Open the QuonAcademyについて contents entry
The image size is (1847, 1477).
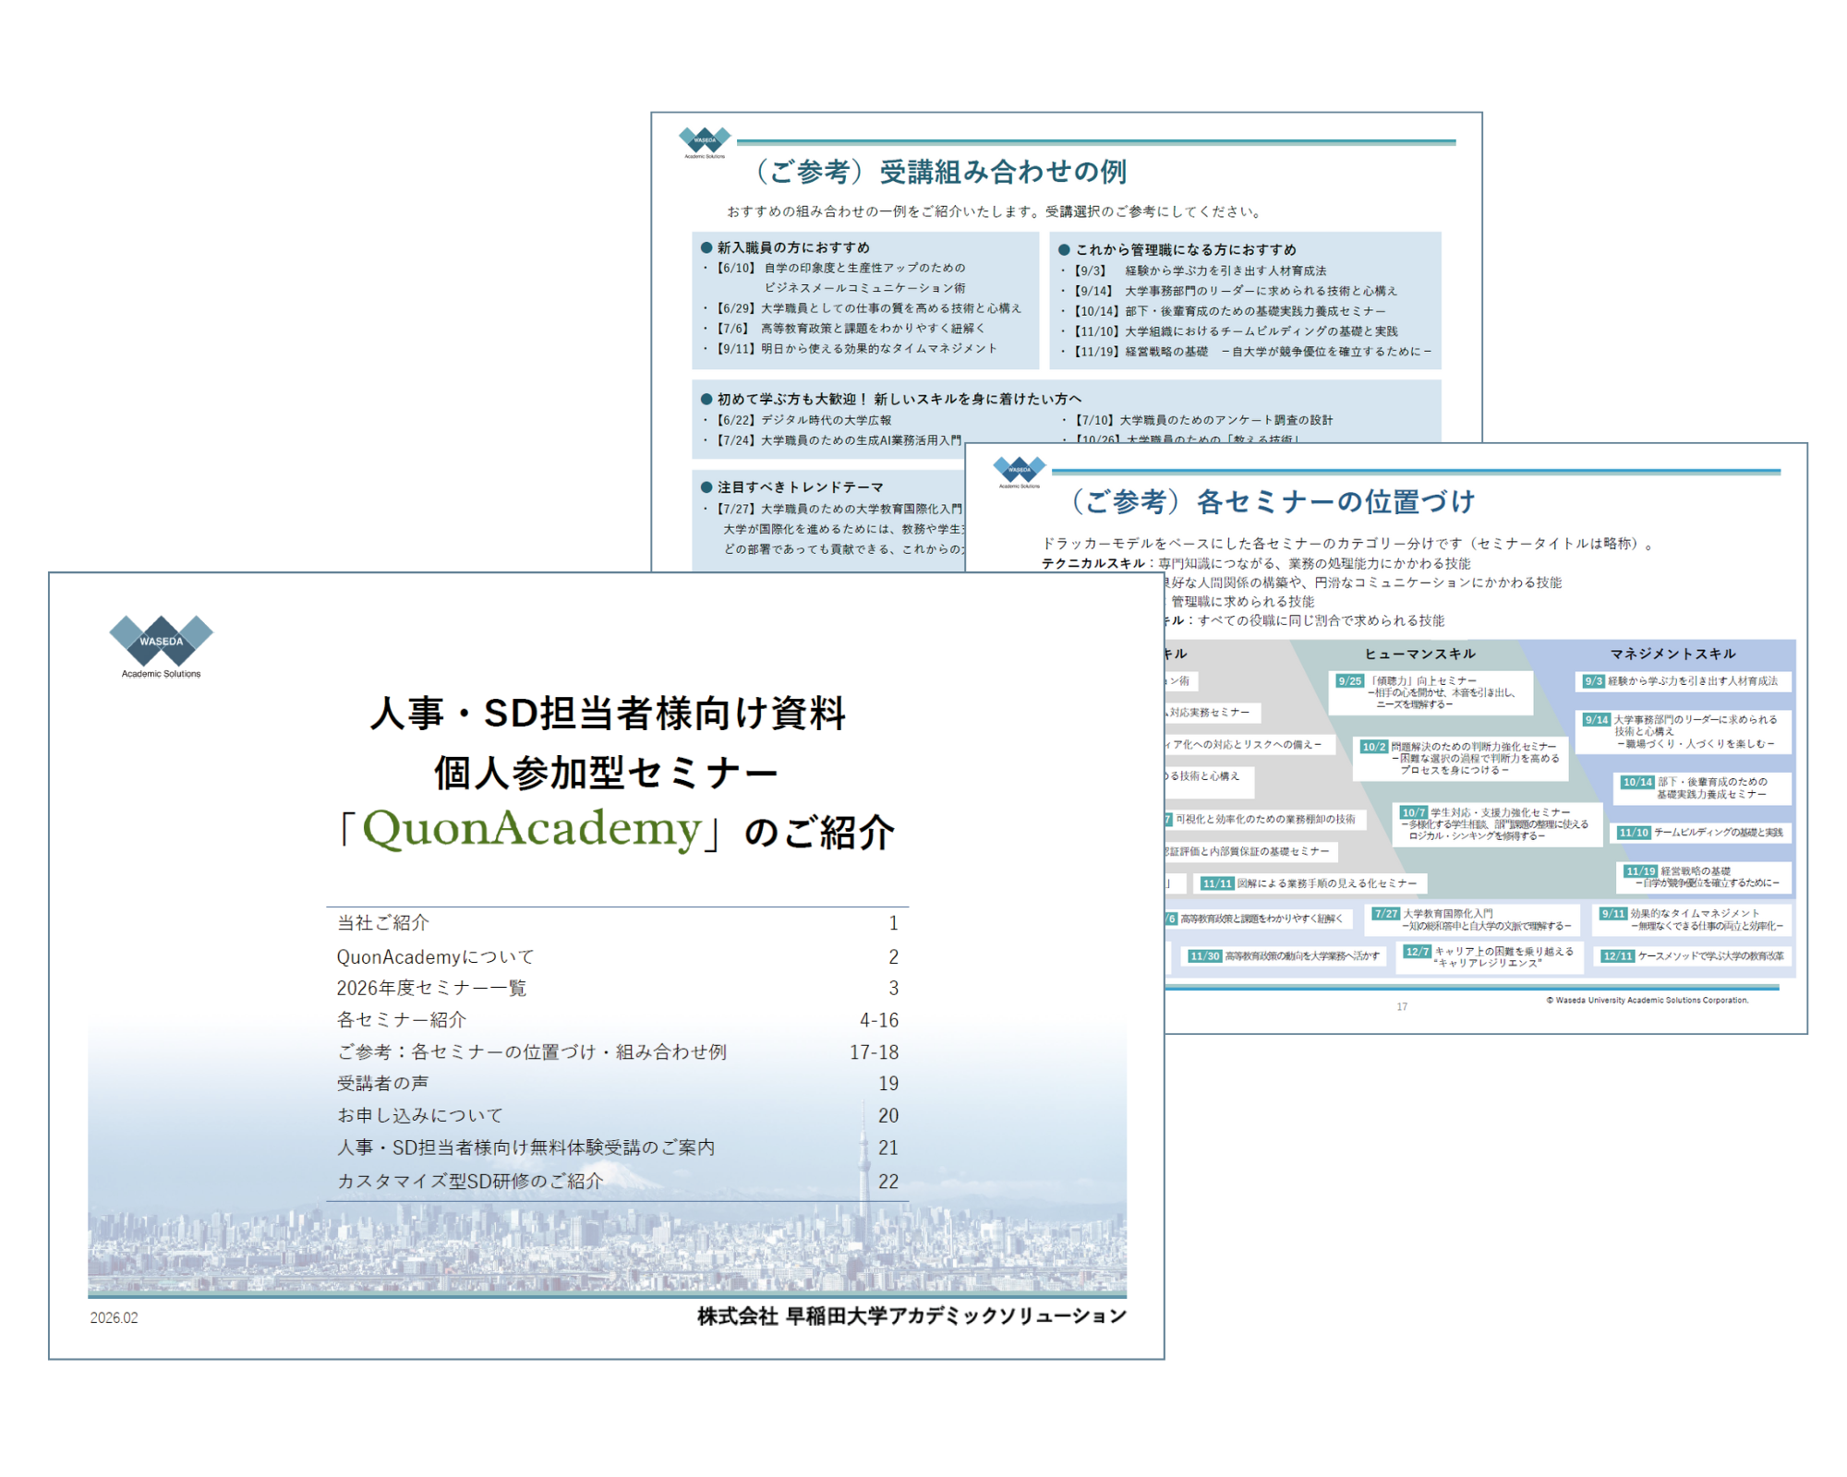435,956
